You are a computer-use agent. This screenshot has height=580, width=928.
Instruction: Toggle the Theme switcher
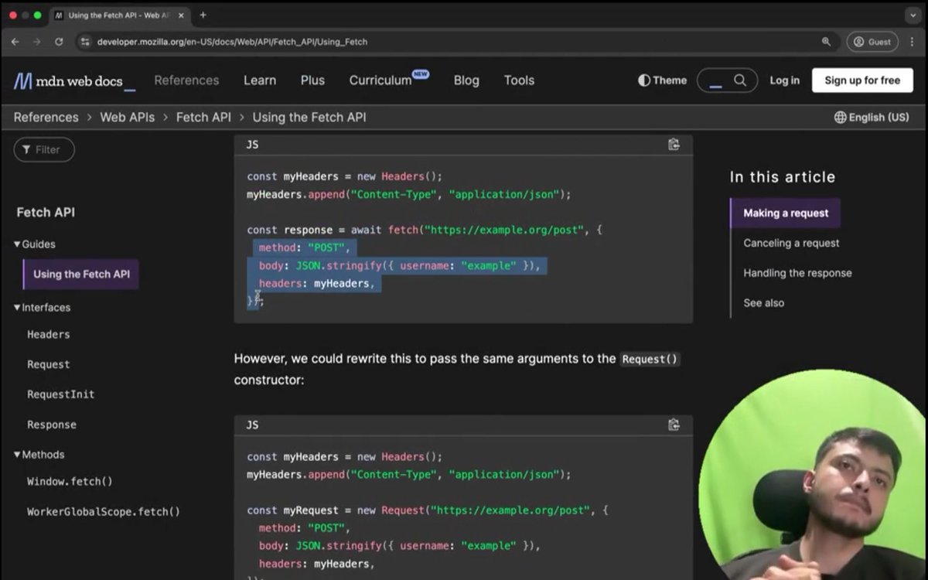[662, 80]
